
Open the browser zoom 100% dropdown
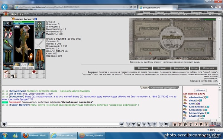point(218,130)
